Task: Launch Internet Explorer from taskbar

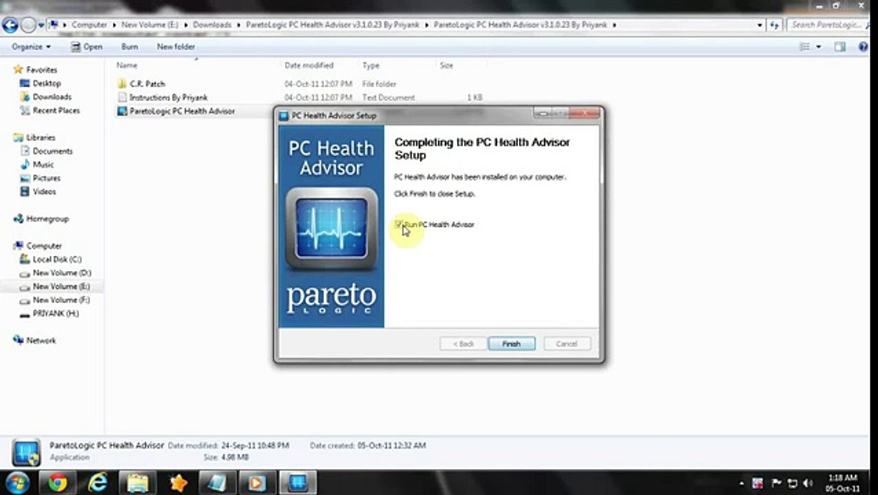Action: click(x=98, y=483)
